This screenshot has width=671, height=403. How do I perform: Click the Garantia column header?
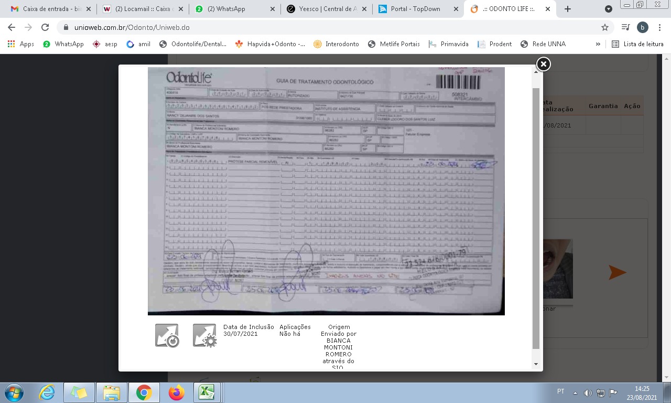pos(603,106)
